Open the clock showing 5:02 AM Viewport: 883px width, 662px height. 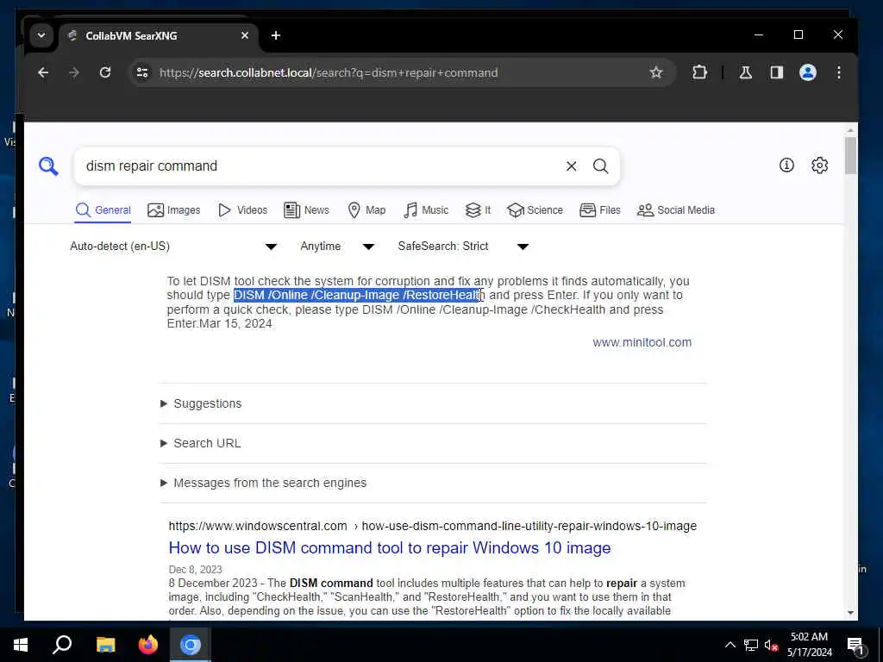click(809, 645)
